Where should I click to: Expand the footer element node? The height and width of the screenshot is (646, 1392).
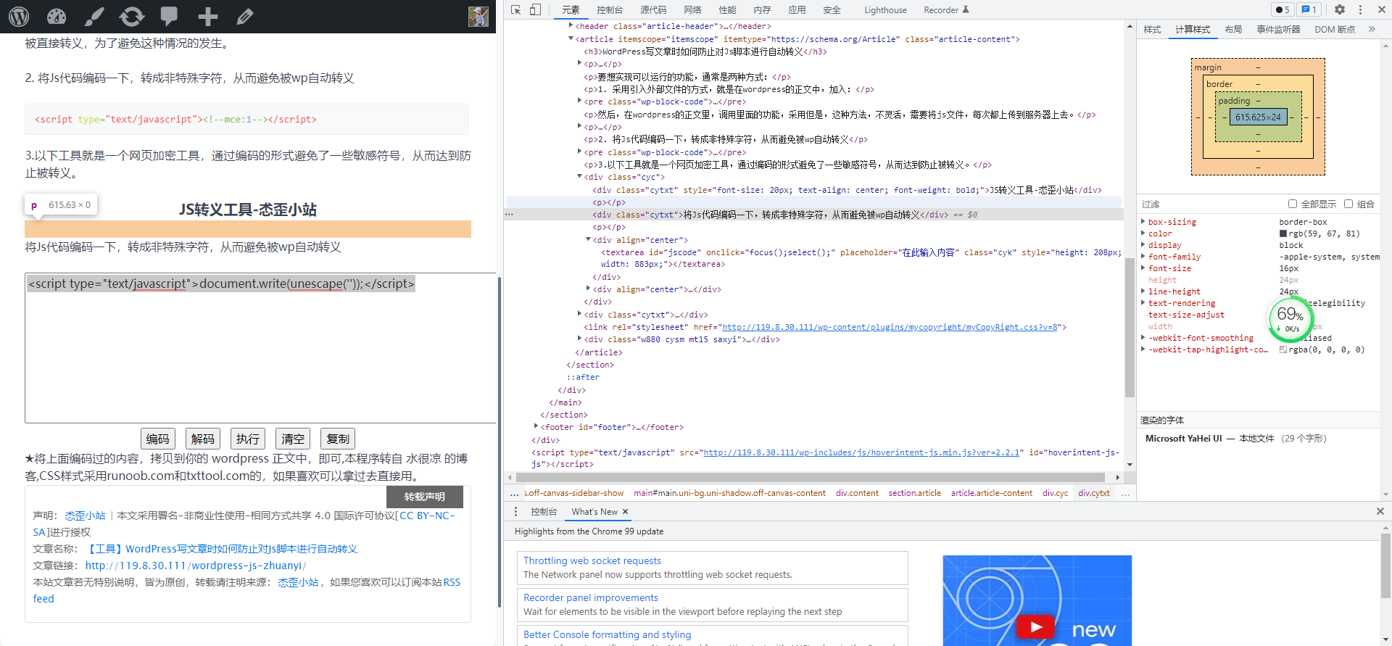coord(536,427)
